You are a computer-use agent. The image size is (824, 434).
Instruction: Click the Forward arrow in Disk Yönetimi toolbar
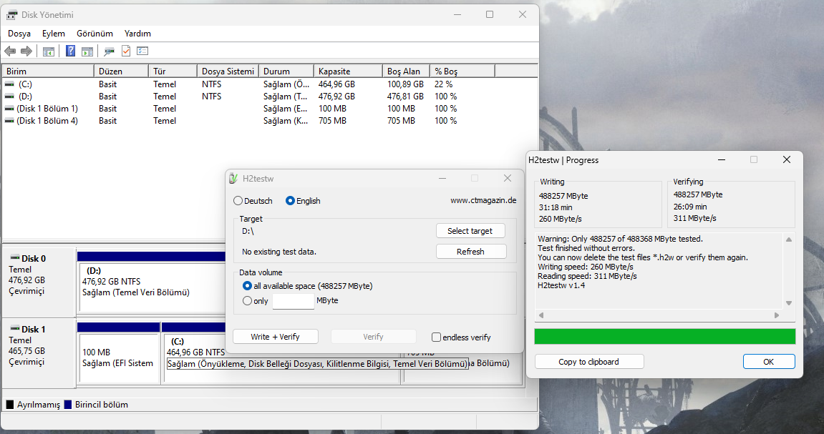26,51
